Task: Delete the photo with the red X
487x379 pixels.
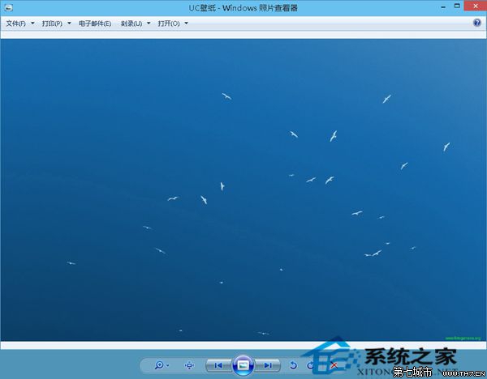Action: tap(334, 365)
